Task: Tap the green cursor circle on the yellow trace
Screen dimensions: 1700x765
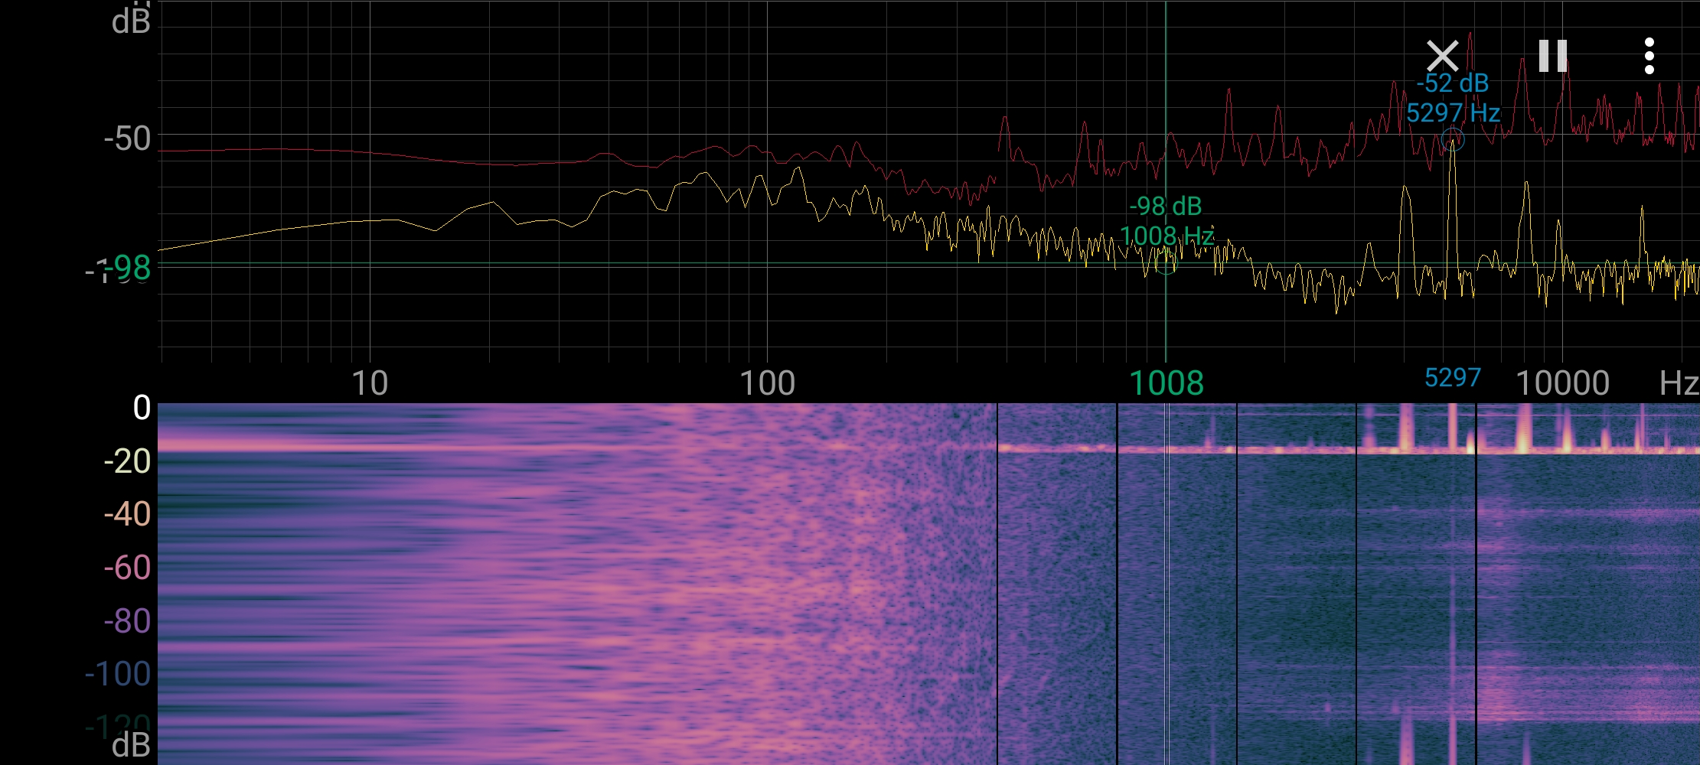Action: (x=1166, y=265)
